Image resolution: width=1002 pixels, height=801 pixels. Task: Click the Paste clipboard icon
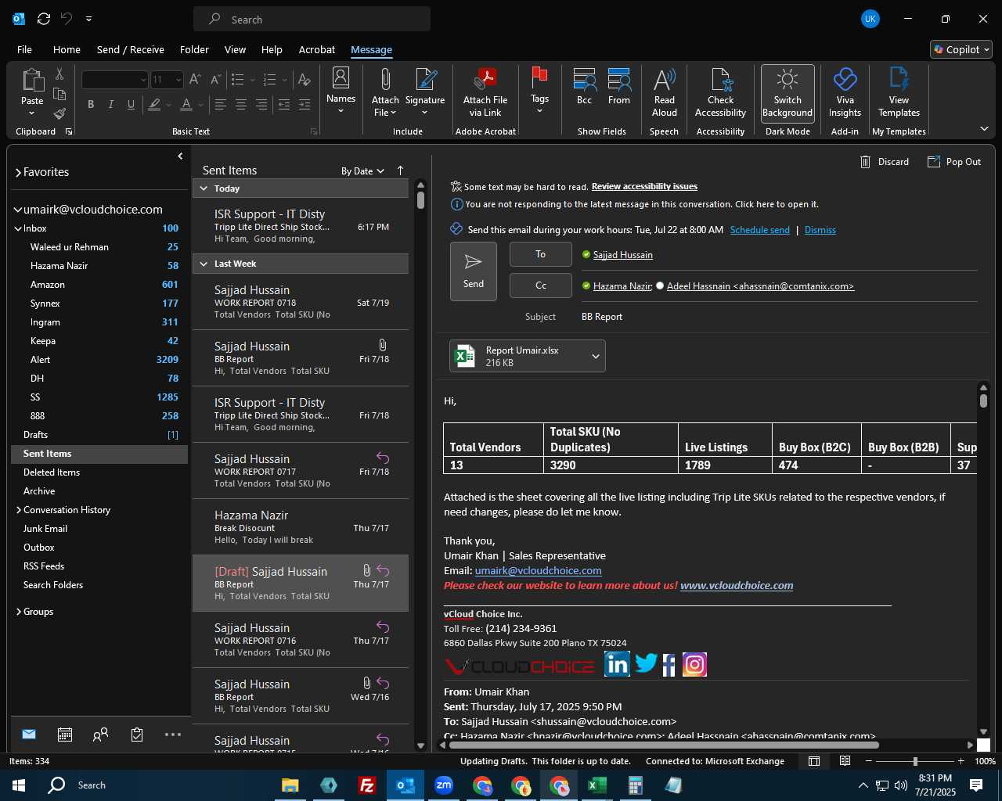pos(32,80)
